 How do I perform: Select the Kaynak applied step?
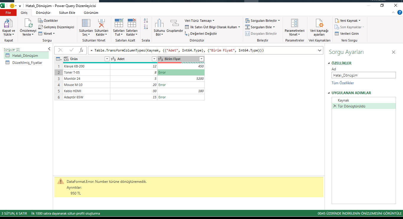pos(363,100)
